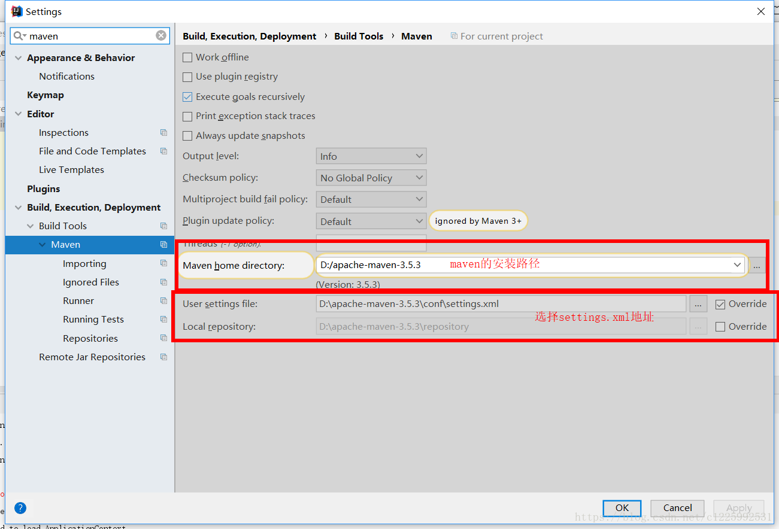Click the settings icon beside Live Templates
This screenshot has height=529, width=779.
[x=163, y=169]
